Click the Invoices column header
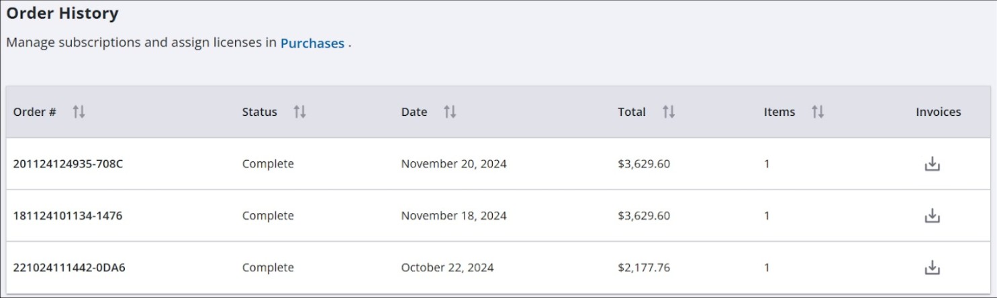This screenshot has height=298, width=997. click(x=939, y=112)
